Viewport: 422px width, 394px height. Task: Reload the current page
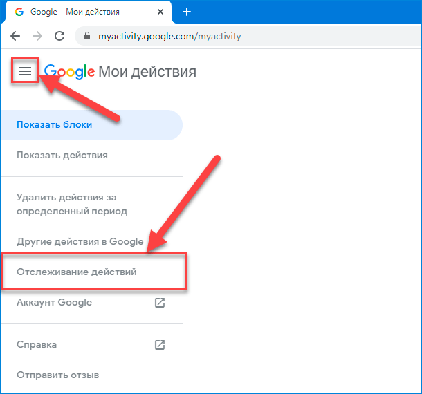(x=59, y=36)
